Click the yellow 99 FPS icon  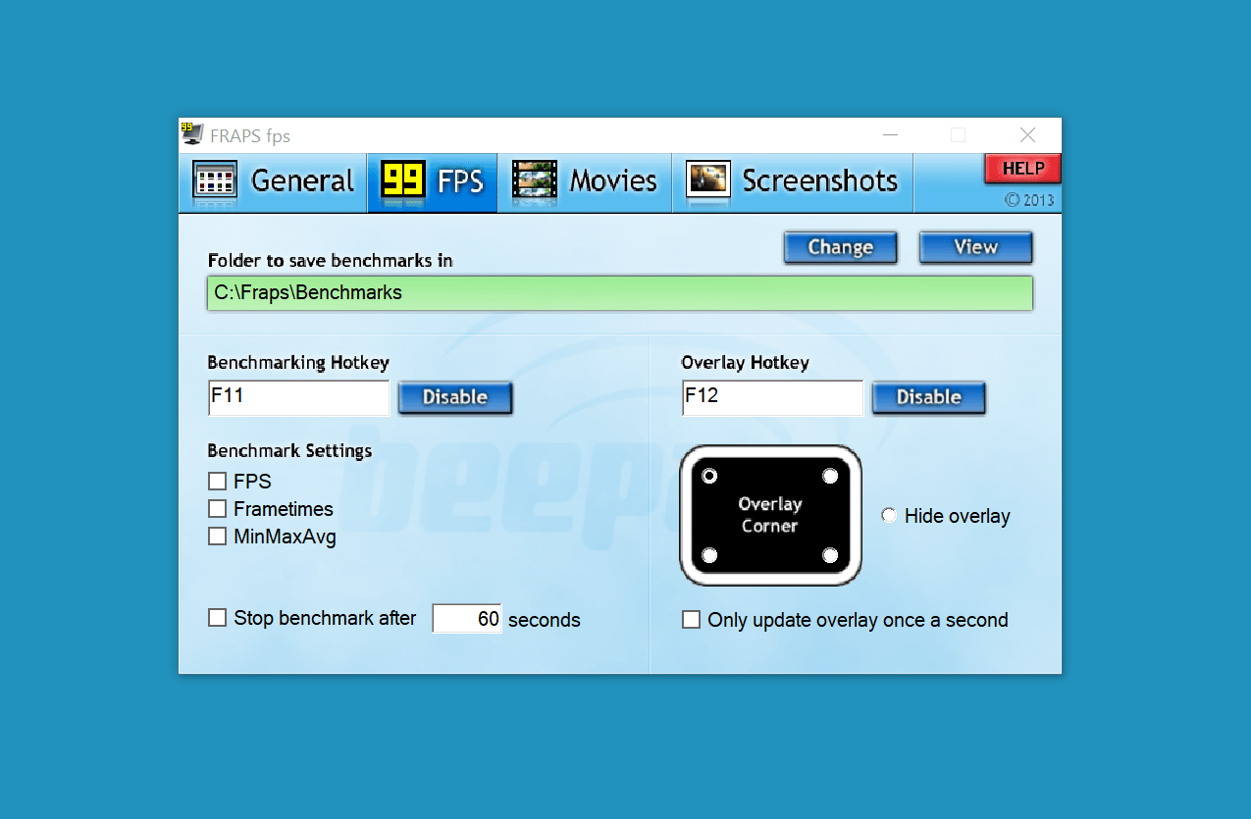pos(403,180)
